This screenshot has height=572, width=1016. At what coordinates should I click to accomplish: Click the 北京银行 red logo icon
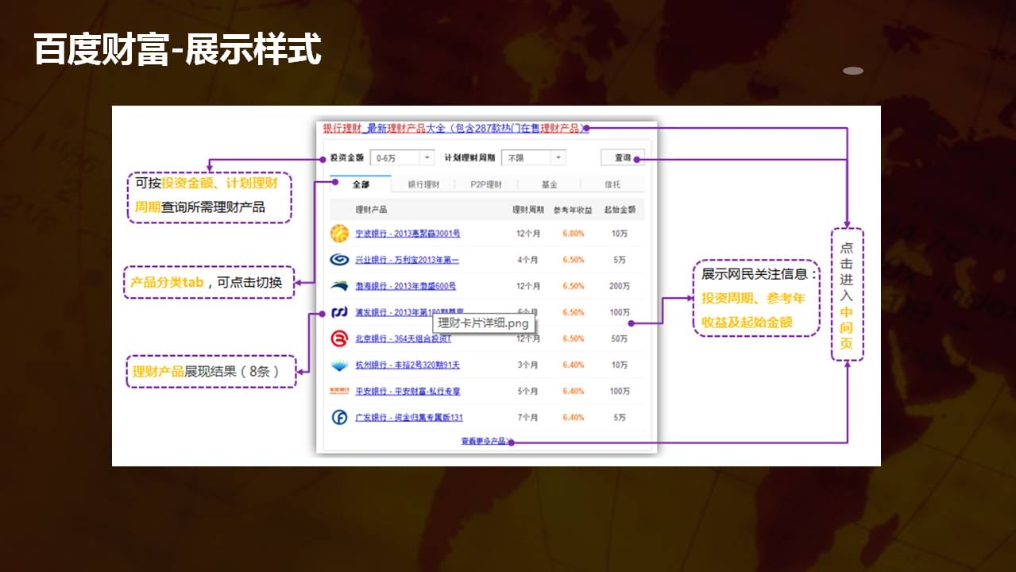(x=339, y=338)
